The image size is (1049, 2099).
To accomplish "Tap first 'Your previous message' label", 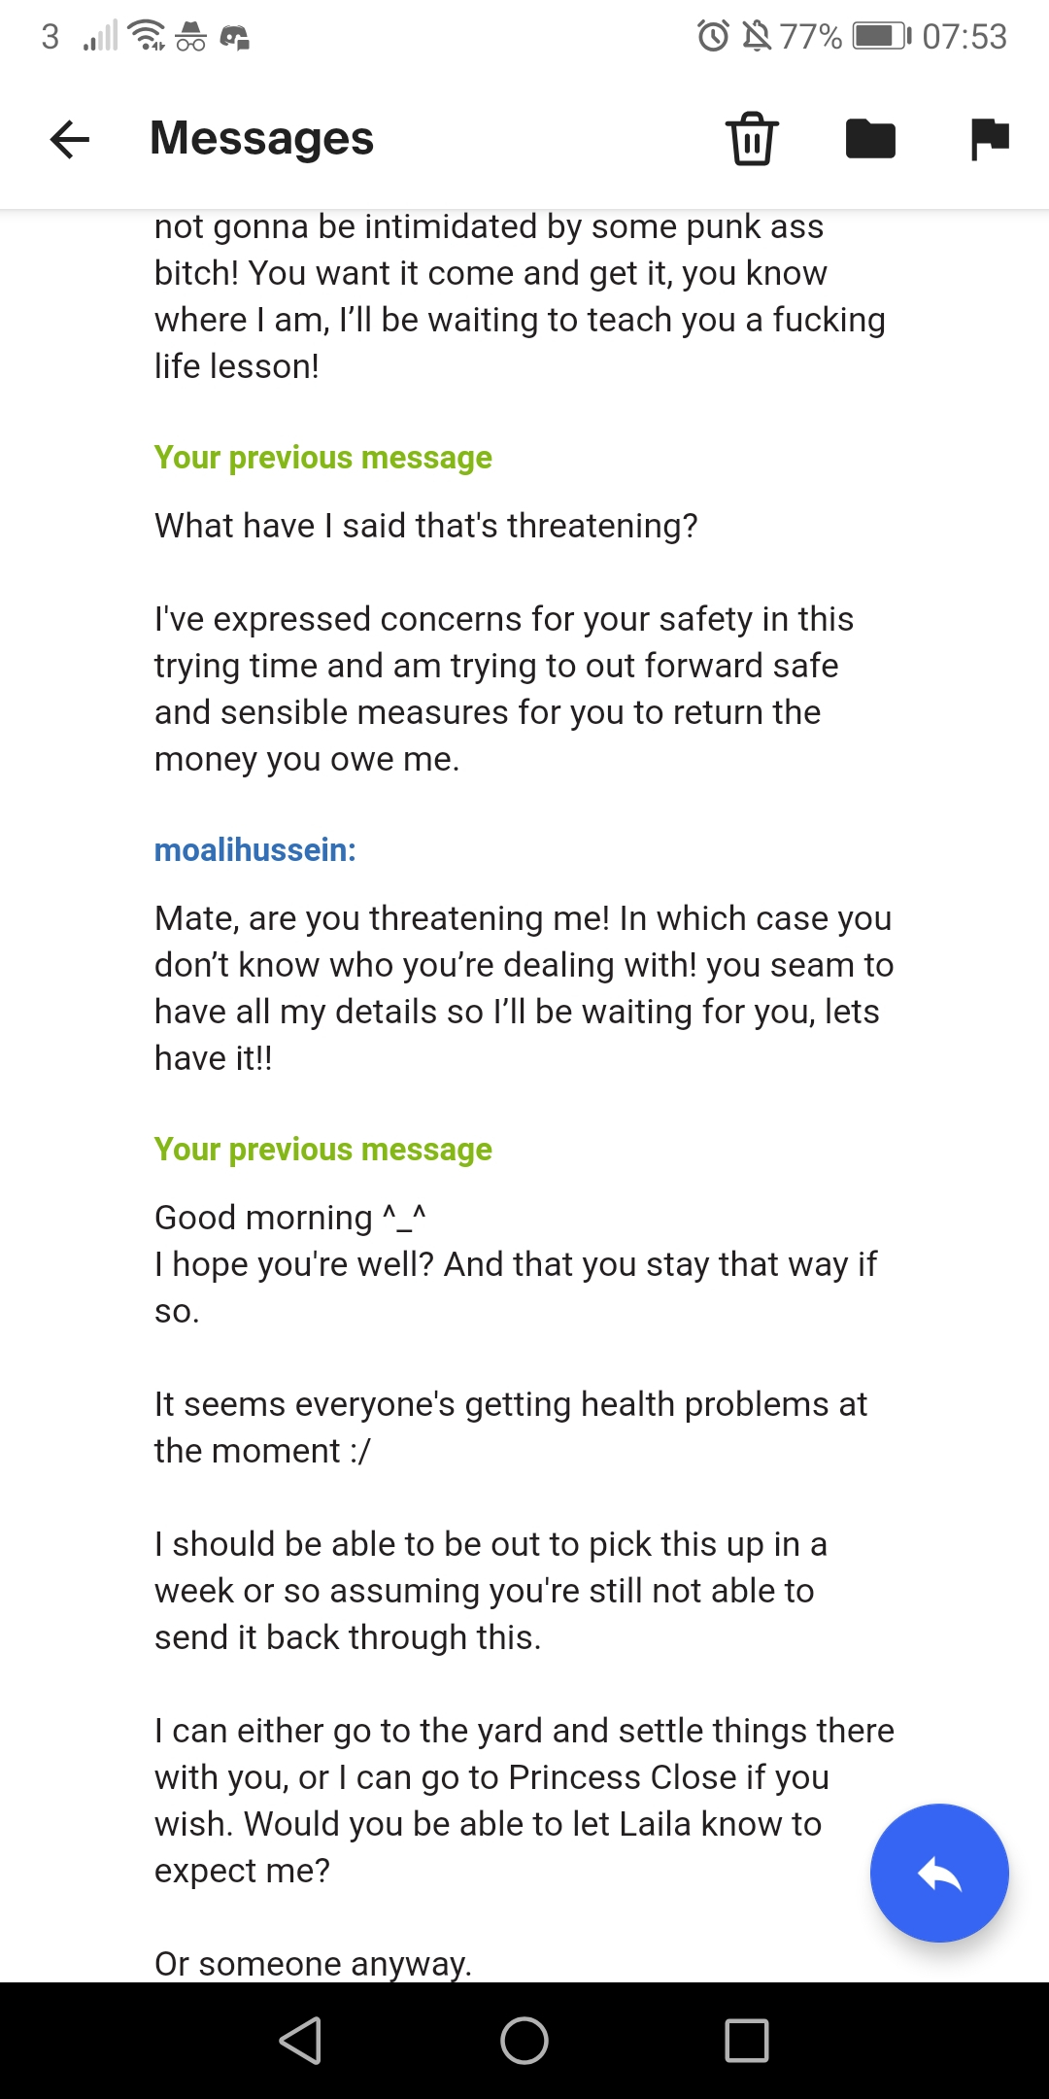I will pos(323,458).
